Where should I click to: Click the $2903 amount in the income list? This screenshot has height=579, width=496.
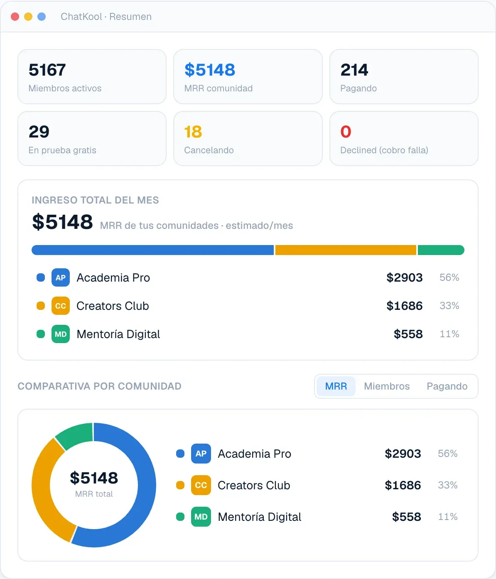(404, 277)
